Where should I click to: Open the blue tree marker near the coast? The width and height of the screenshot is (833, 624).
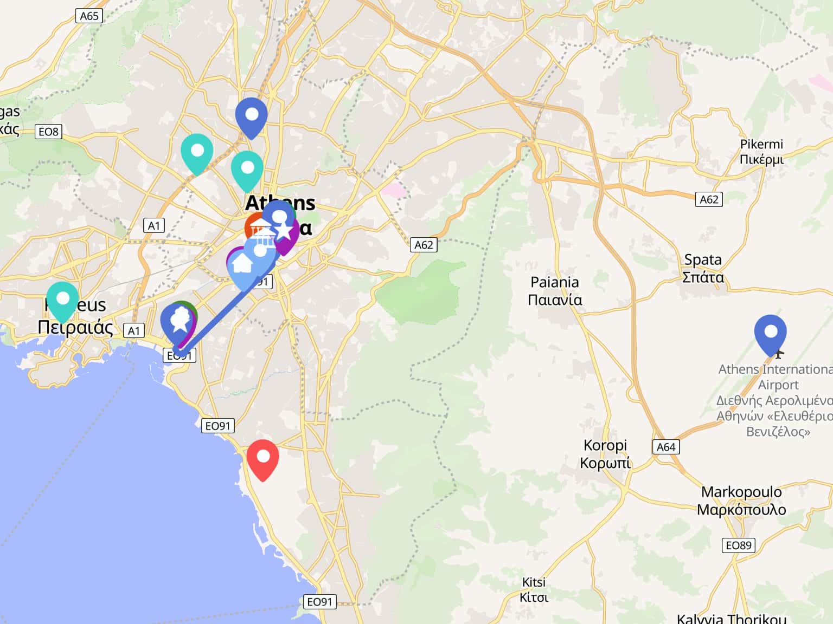point(178,324)
